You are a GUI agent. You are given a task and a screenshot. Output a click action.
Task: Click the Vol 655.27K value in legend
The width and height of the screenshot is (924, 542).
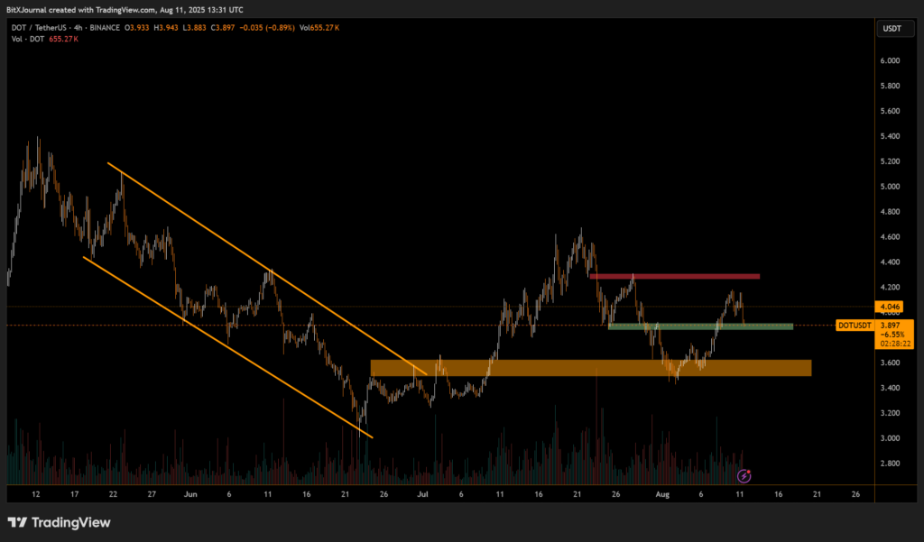click(x=319, y=30)
